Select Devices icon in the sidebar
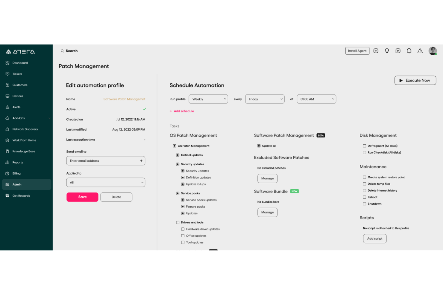Screen dimensions: 443x295 pos(7,96)
